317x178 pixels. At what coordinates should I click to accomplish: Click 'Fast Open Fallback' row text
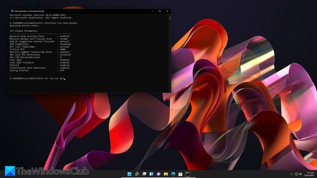click(22, 63)
